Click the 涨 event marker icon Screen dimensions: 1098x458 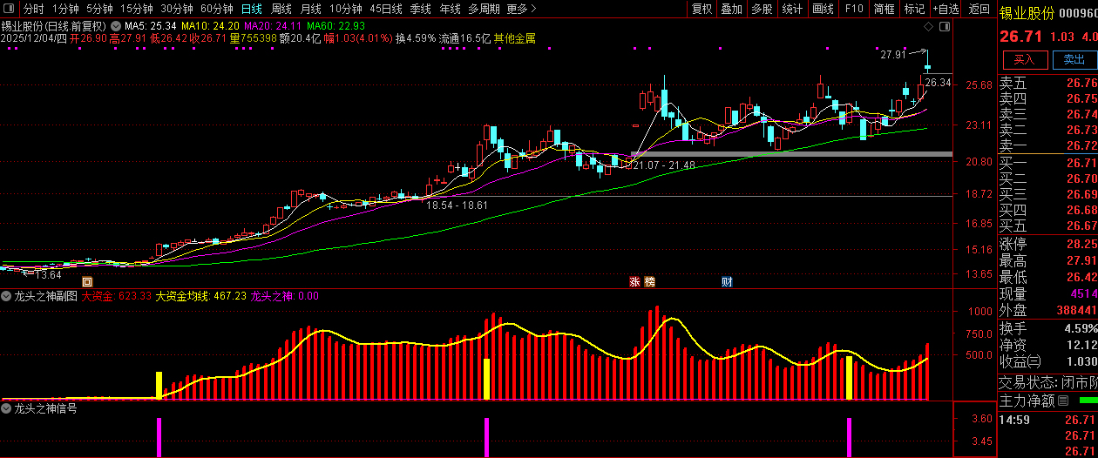tap(635, 282)
